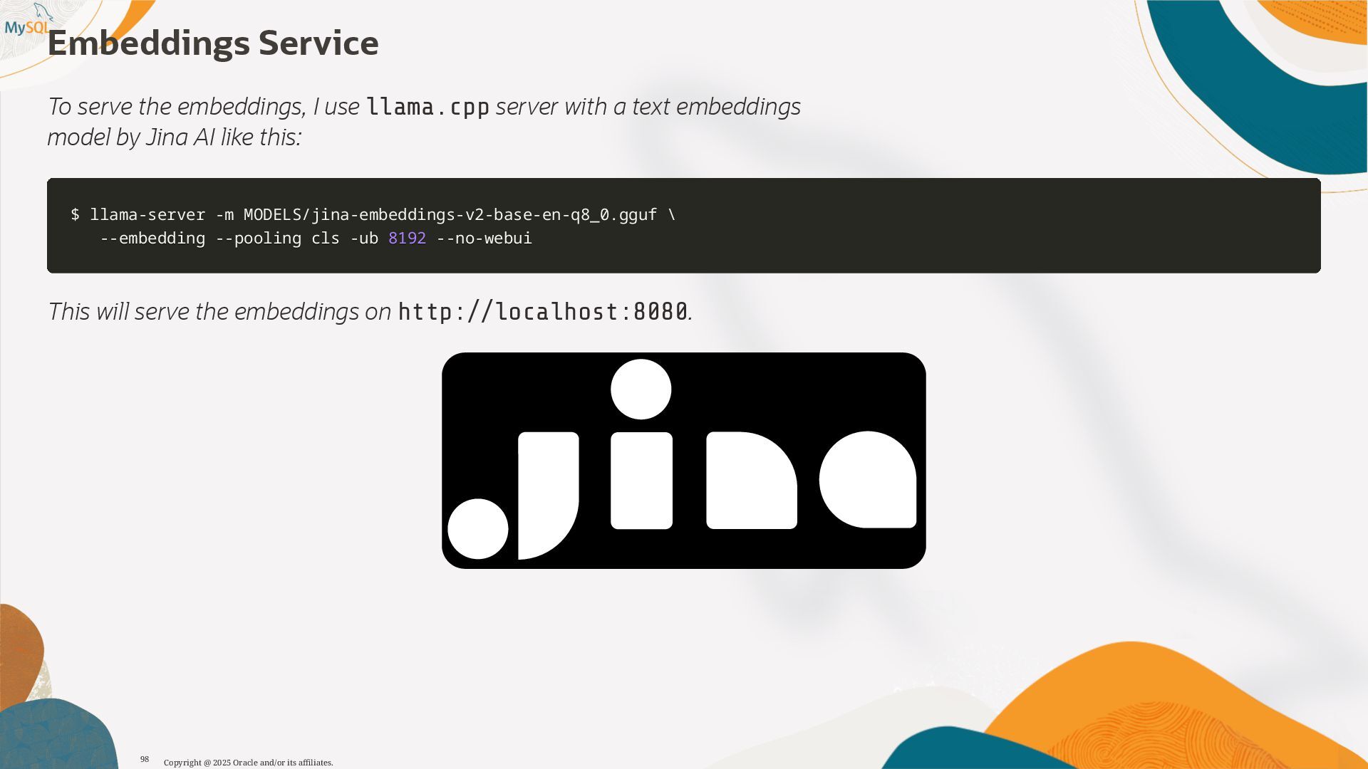This screenshot has height=769, width=1368.
Task: Click the http://localhost:8080 URL text
Action: coord(543,312)
